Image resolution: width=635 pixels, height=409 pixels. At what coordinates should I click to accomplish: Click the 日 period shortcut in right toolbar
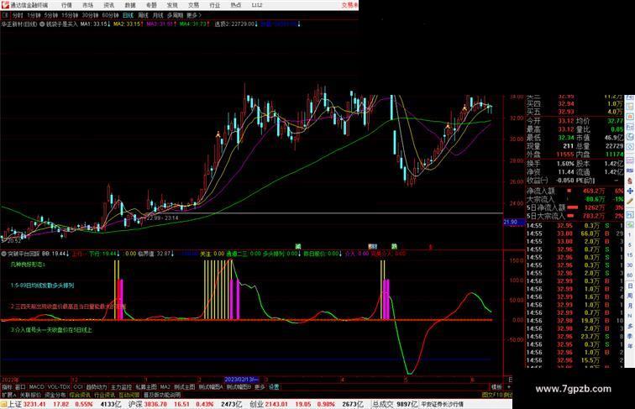(x=630, y=286)
